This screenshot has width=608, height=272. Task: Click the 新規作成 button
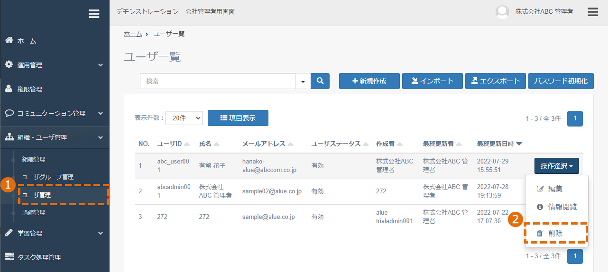click(369, 81)
